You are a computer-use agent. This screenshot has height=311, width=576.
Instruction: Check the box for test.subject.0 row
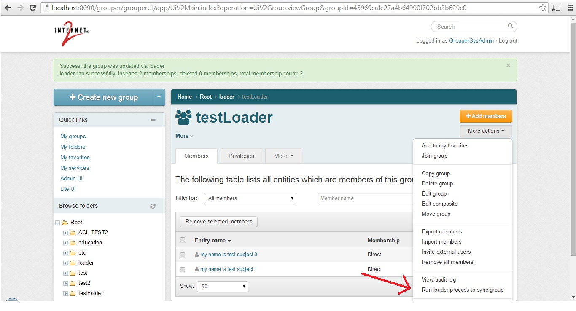tap(183, 255)
